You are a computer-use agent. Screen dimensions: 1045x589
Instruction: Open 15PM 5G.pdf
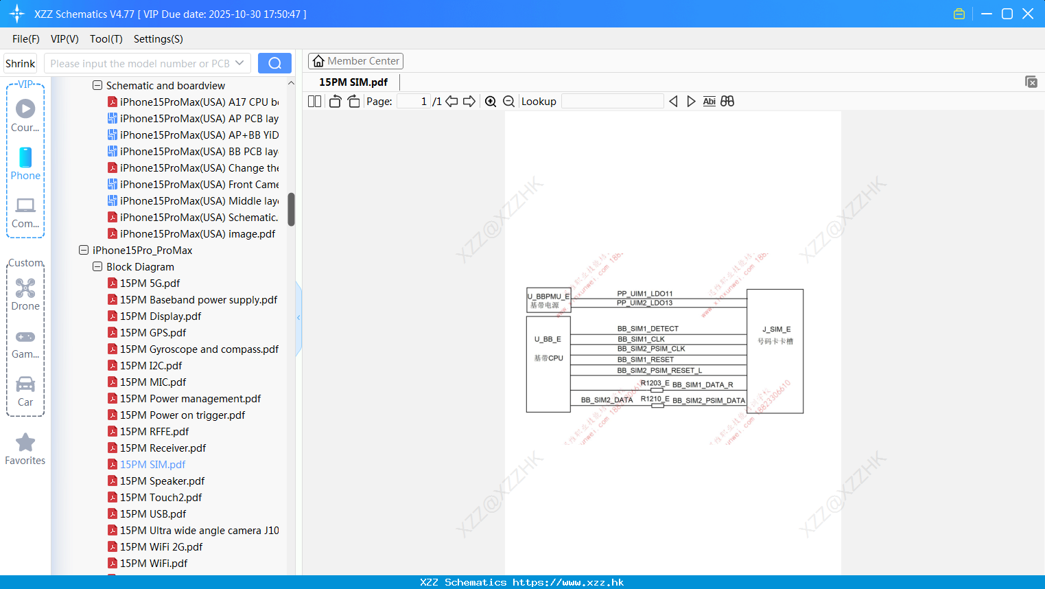[143, 284]
